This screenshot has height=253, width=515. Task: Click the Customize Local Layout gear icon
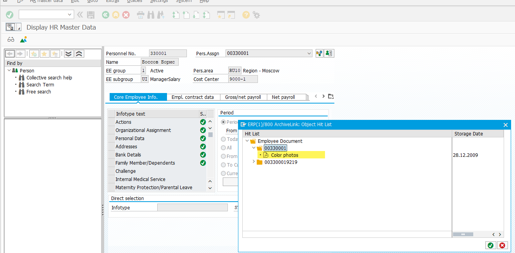[x=256, y=15]
